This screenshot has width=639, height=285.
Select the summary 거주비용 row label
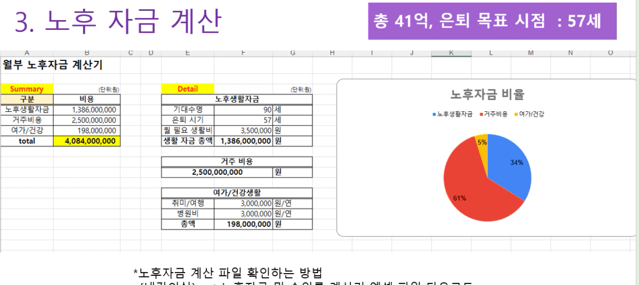tap(27, 121)
